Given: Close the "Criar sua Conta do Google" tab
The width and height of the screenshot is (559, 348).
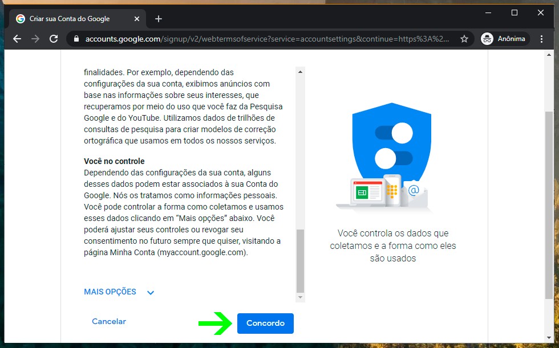Looking at the screenshot, I should tap(137, 19).
